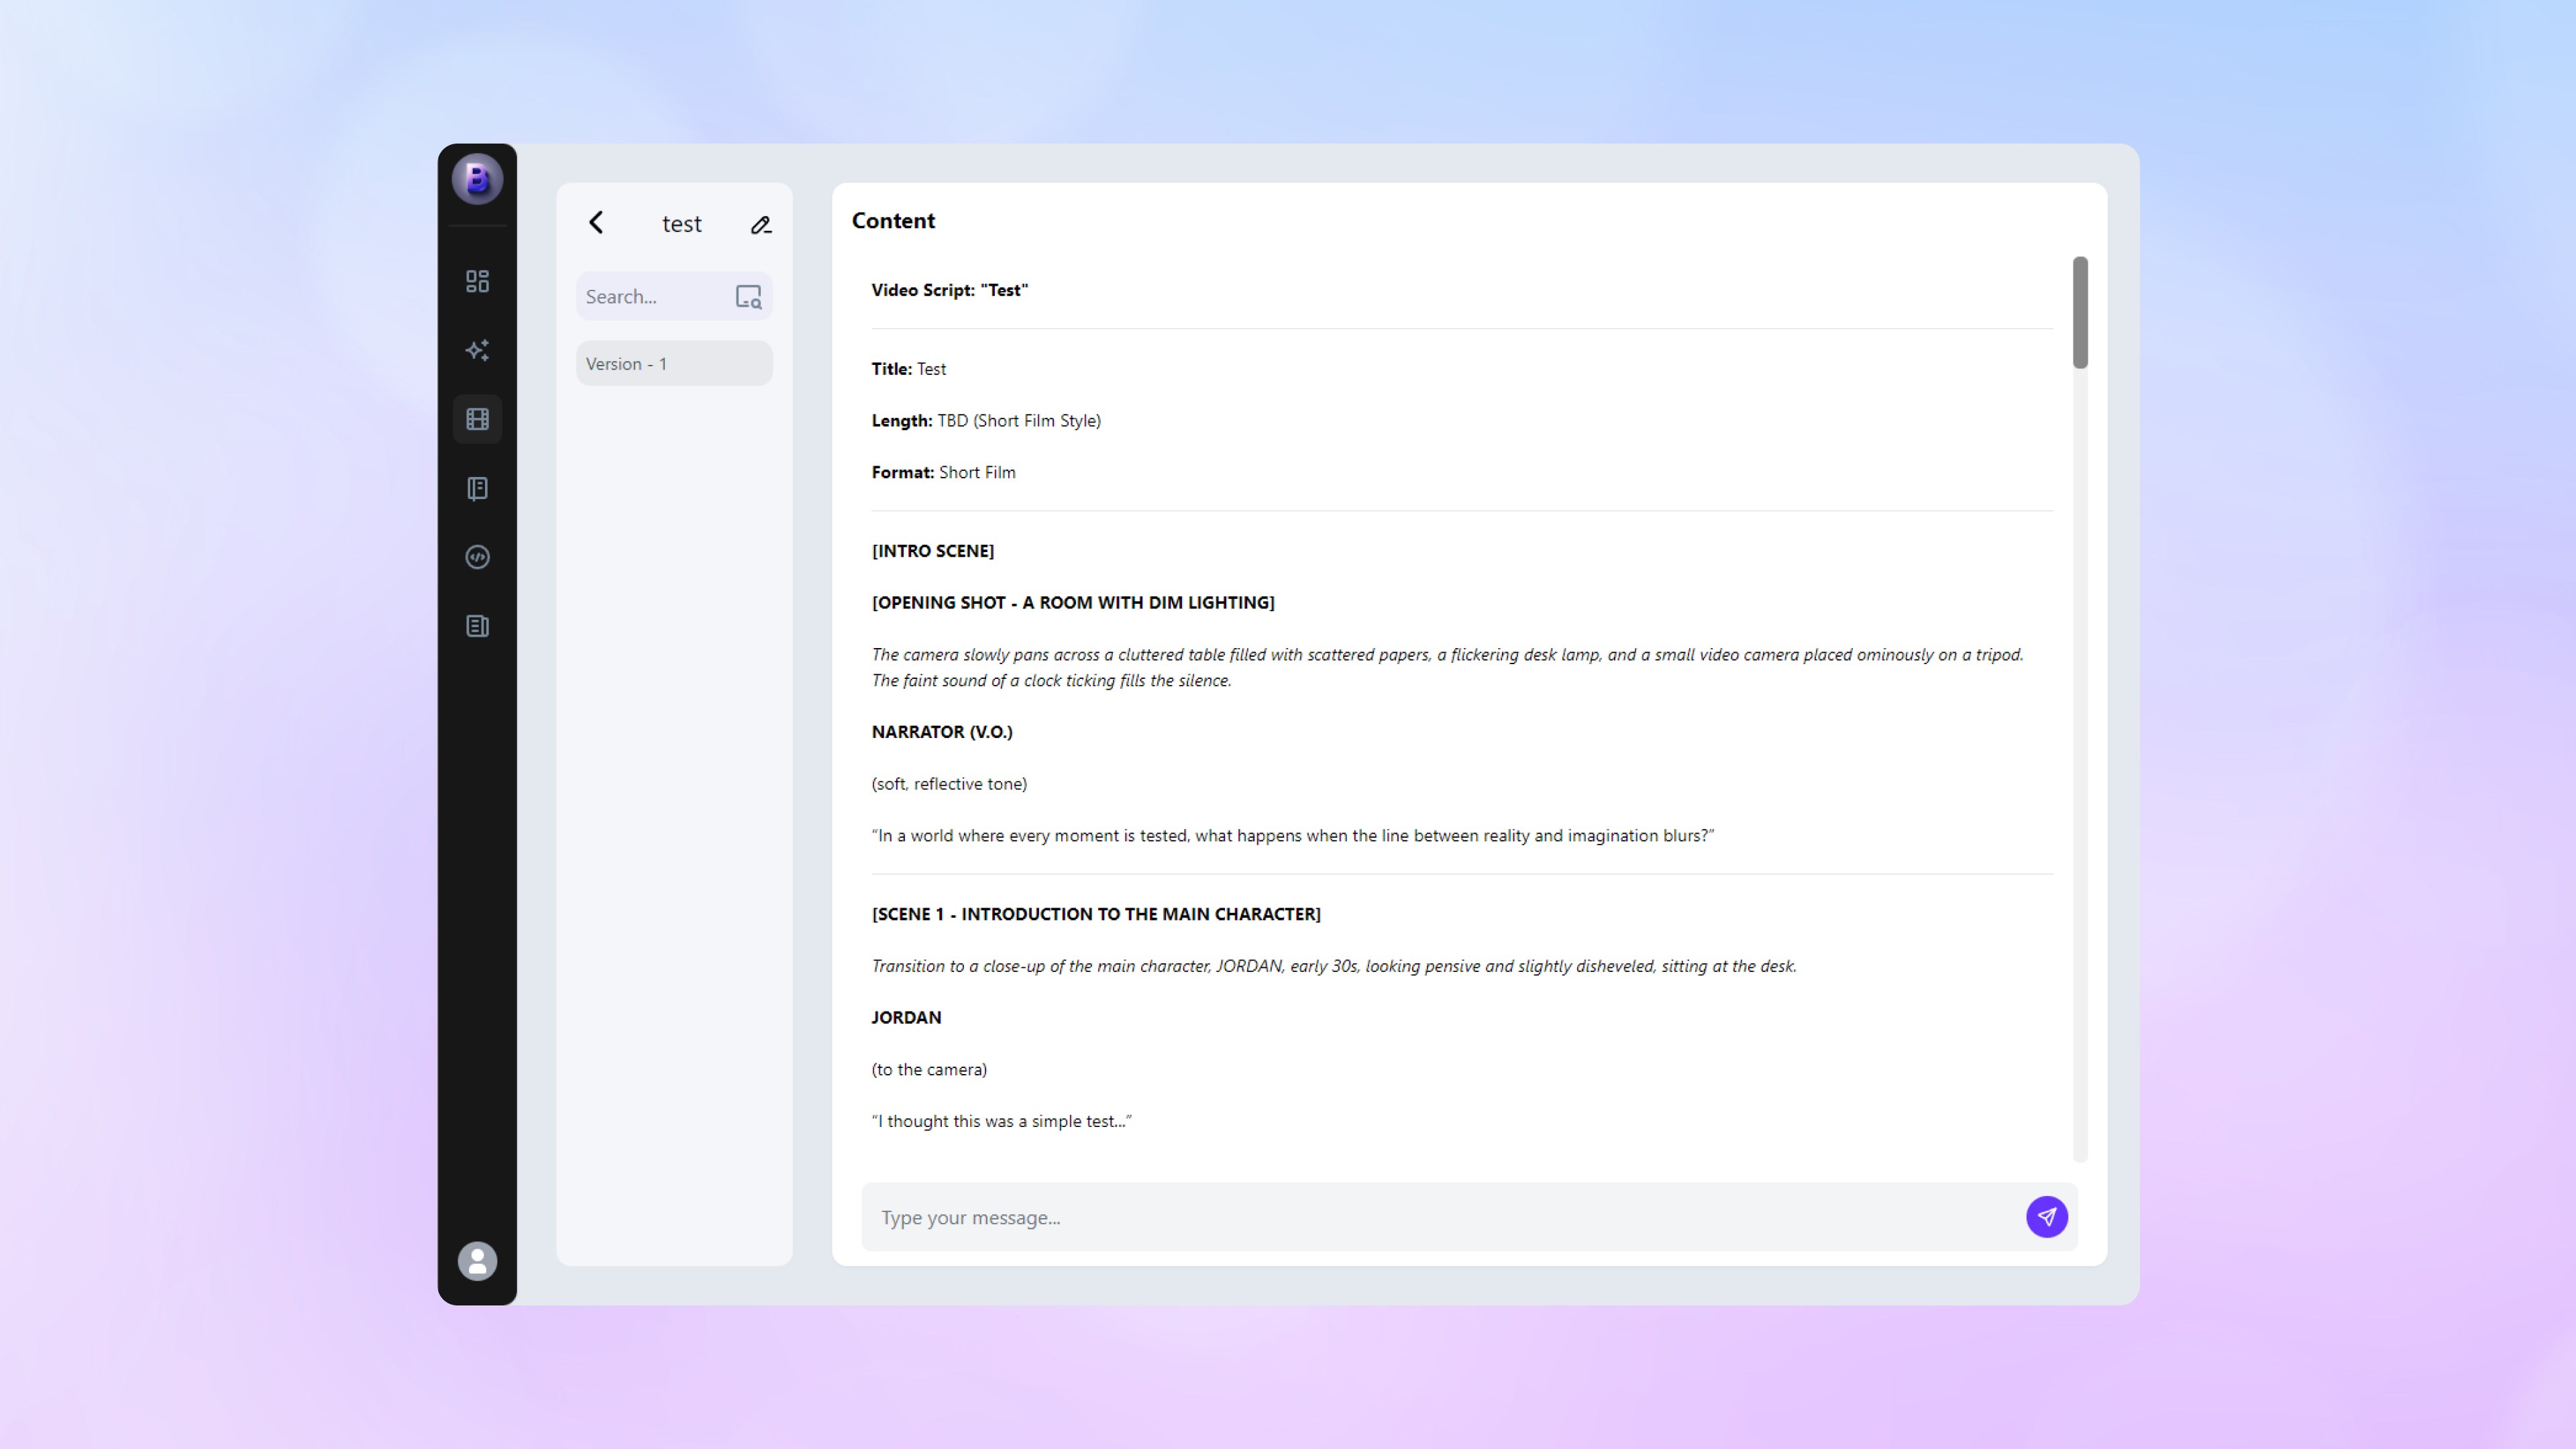Viewport: 2576px width, 1449px height.
Task: Open the notebook icon in sidebar
Action: point(477,488)
